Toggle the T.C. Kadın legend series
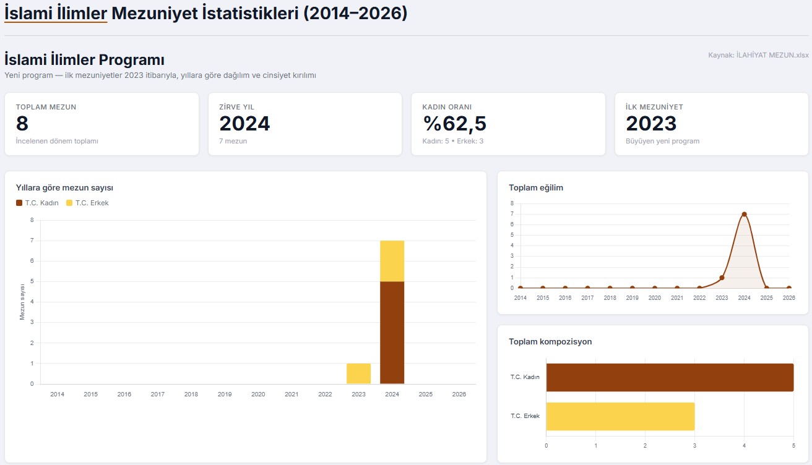 click(x=41, y=203)
